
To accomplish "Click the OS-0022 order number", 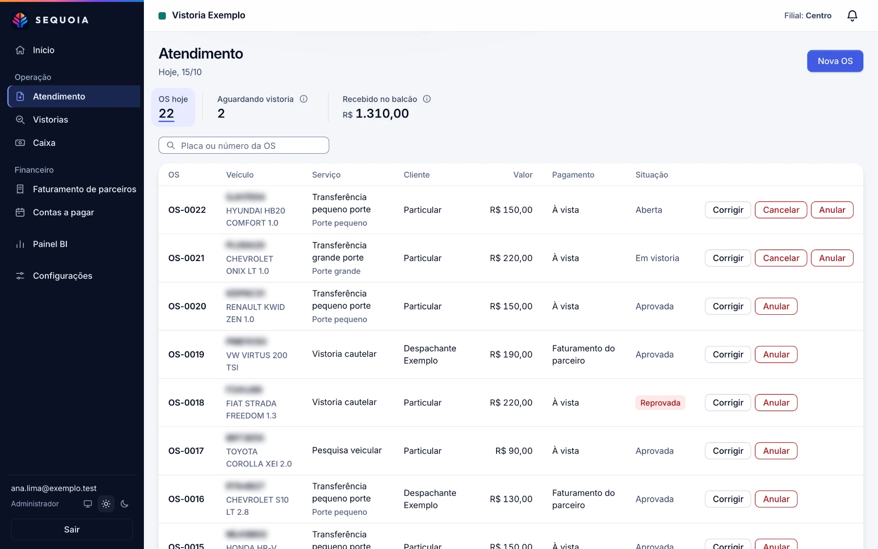I will [x=187, y=210].
